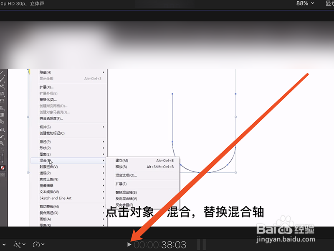Click the Baidu 经验 logo watermark
The image size is (334, 251).
pyautogui.click(x=288, y=229)
